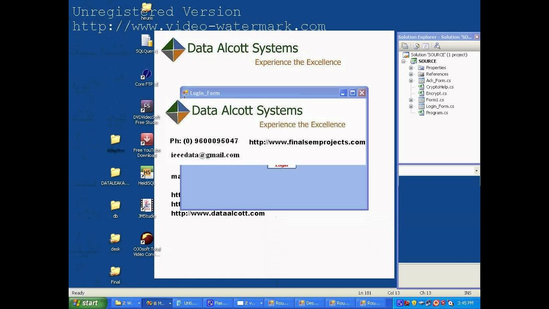This screenshot has height=309, width=549.
Task: Click the Ch 13 status indicator
Action: pos(425,293)
